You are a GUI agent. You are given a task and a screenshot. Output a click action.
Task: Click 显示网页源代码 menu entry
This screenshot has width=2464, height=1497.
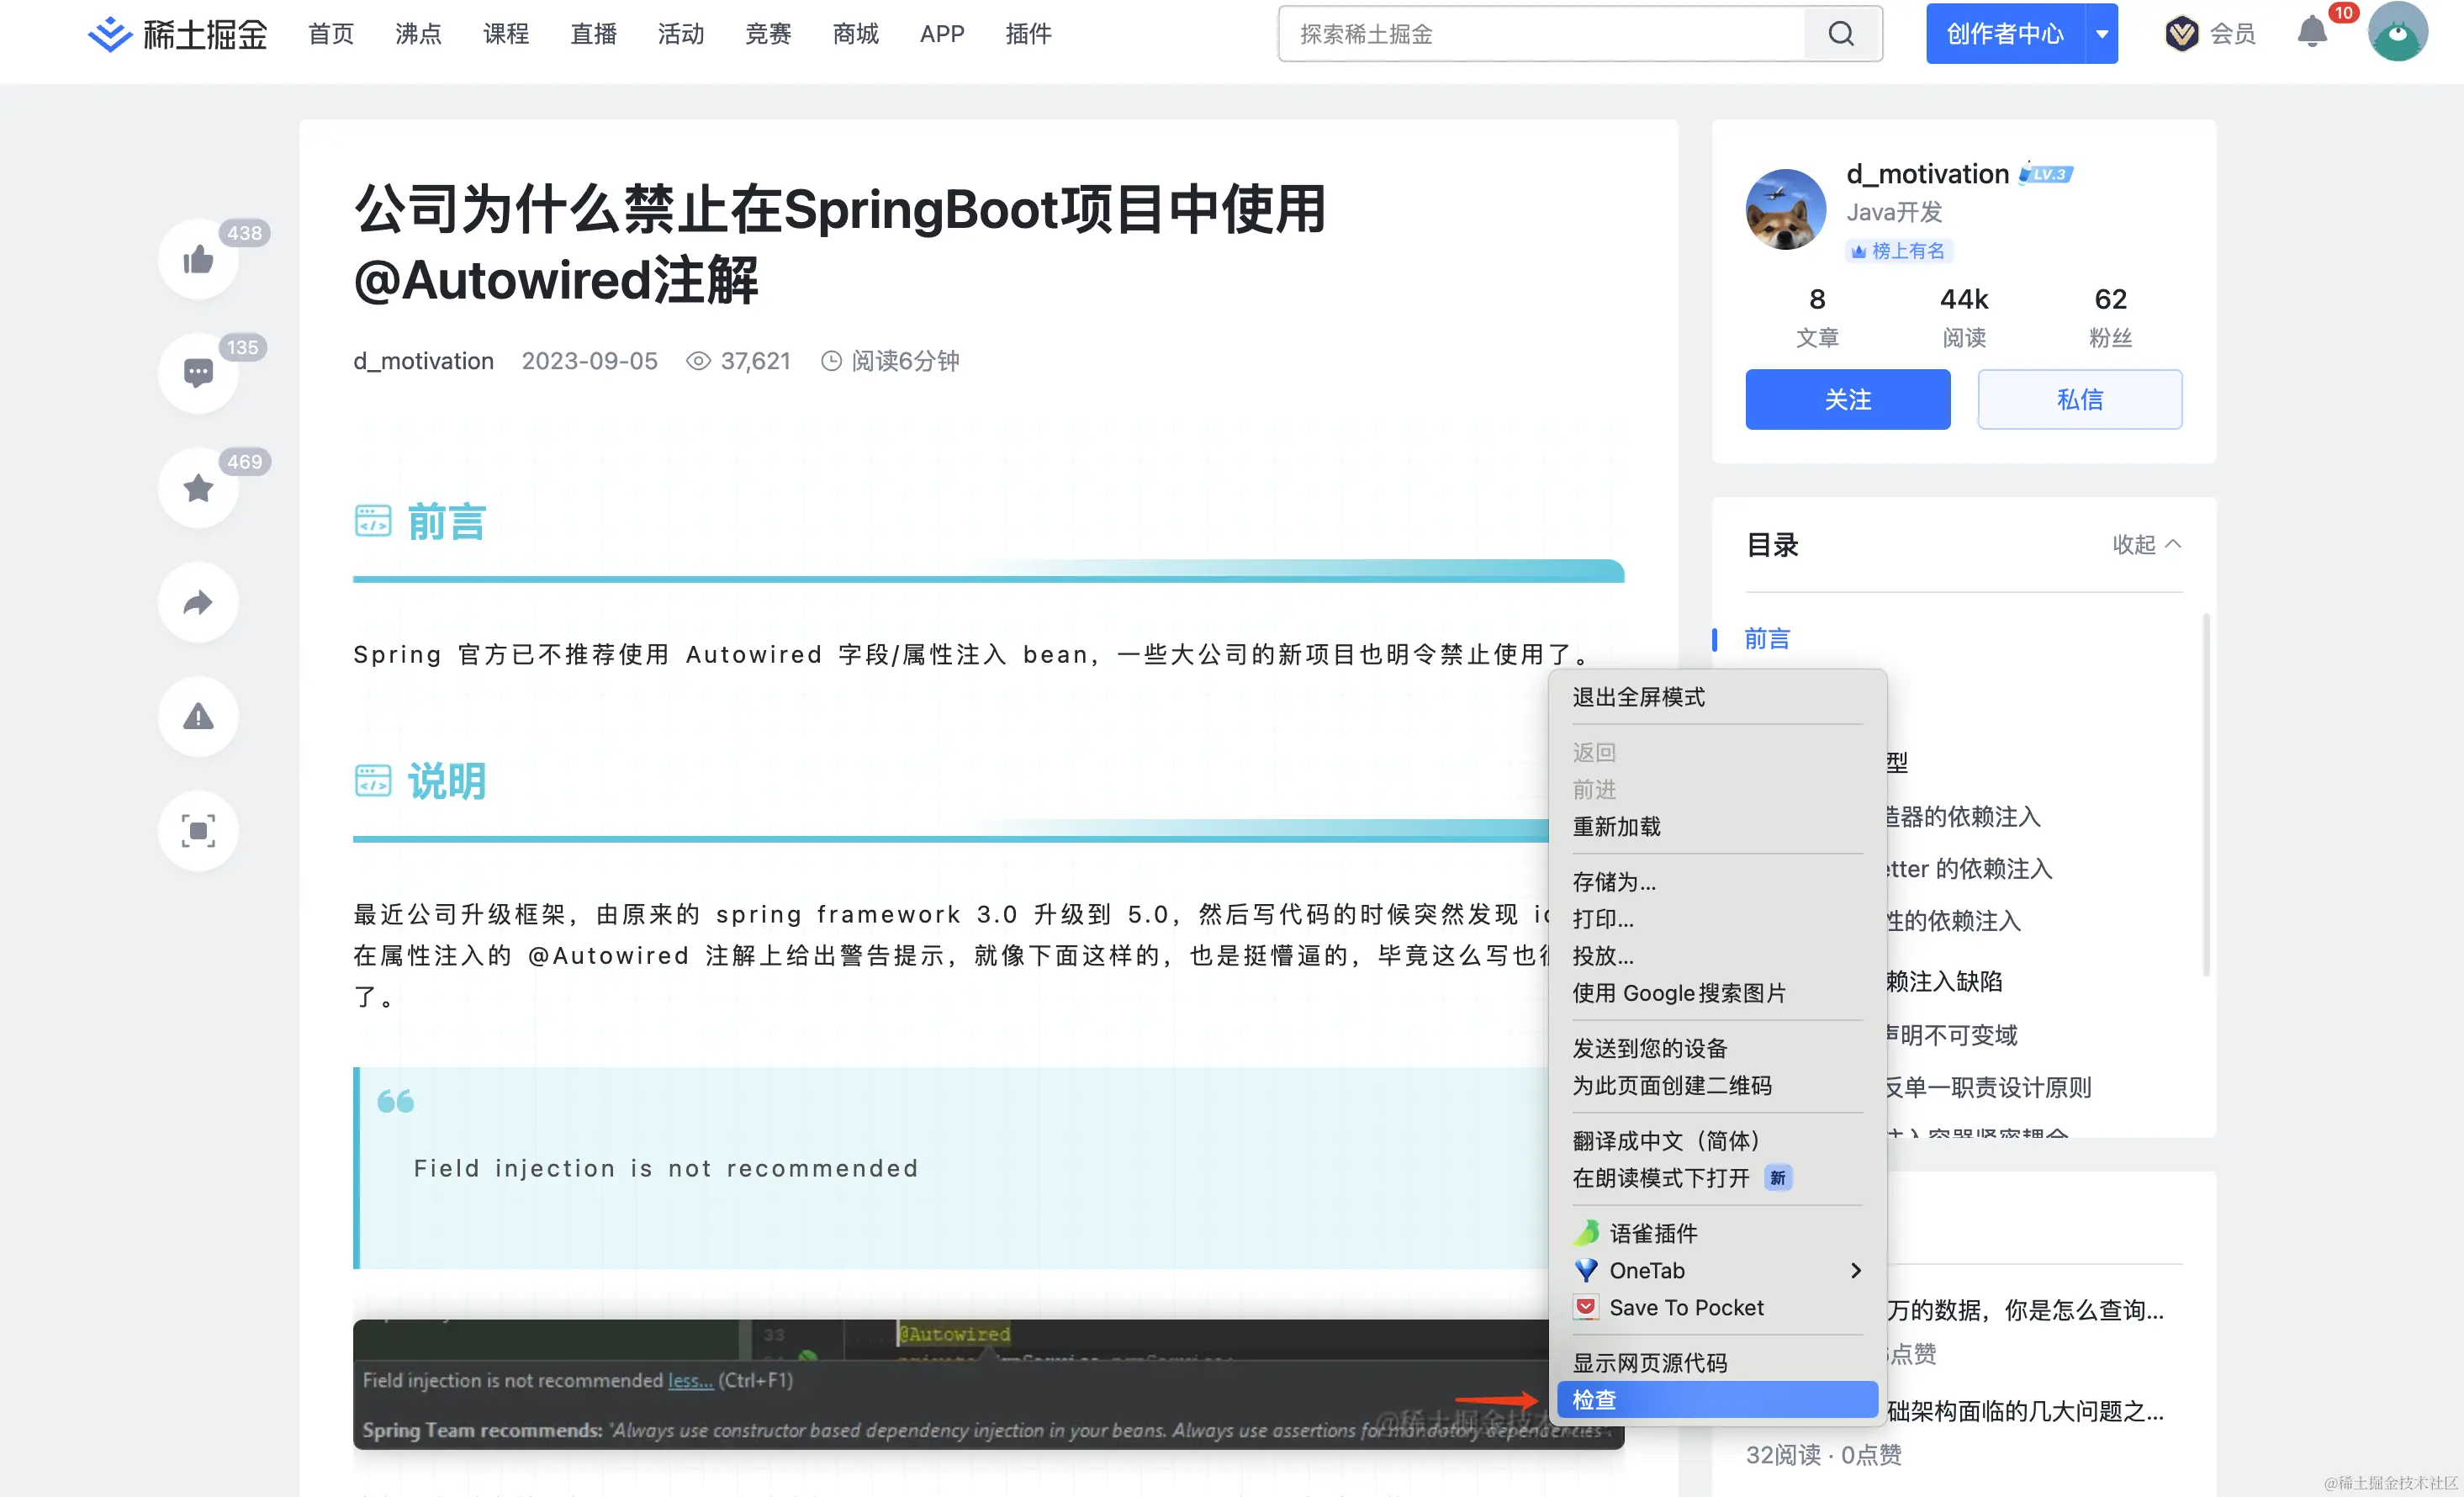1649,1362
